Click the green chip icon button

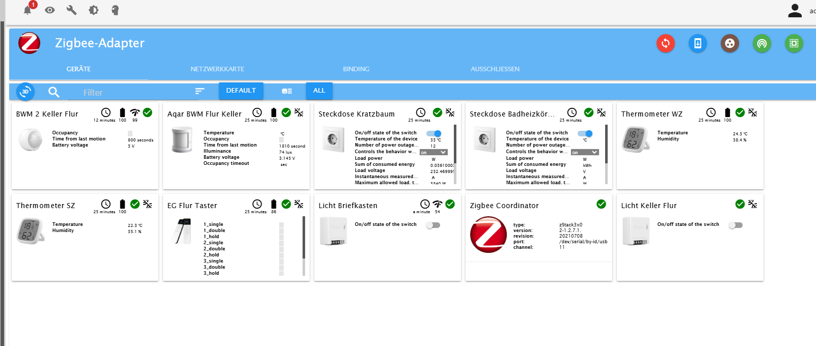794,43
